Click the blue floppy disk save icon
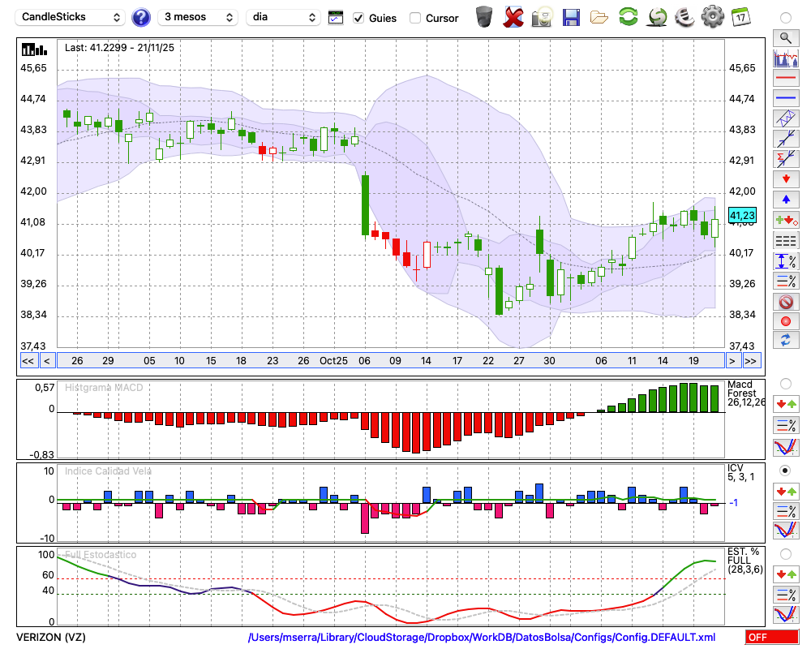Screen dimensions: 811x649 click(x=571, y=17)
